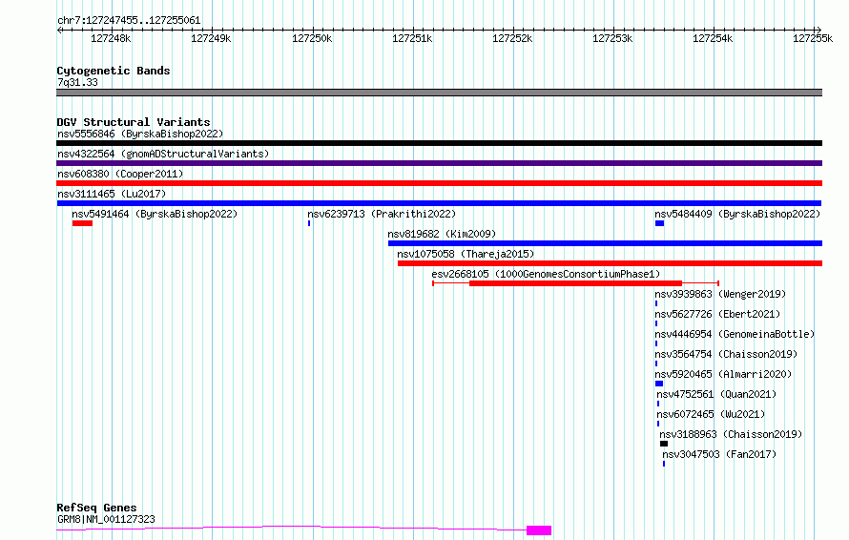Open the nsv5491464 (ByrskaBishop2022) label
The height and width of the screenshot is (540, 849).
pos(155,214)
